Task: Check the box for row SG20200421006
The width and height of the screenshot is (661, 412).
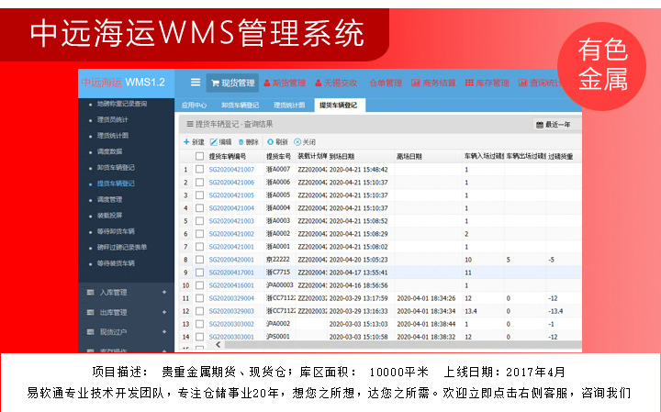Action: (x=200, y=183)
